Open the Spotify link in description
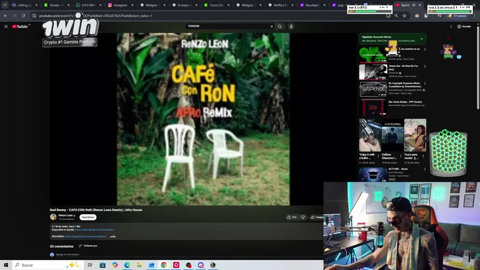This screenshot has height=270, width=480. click(x=95, y=229)
